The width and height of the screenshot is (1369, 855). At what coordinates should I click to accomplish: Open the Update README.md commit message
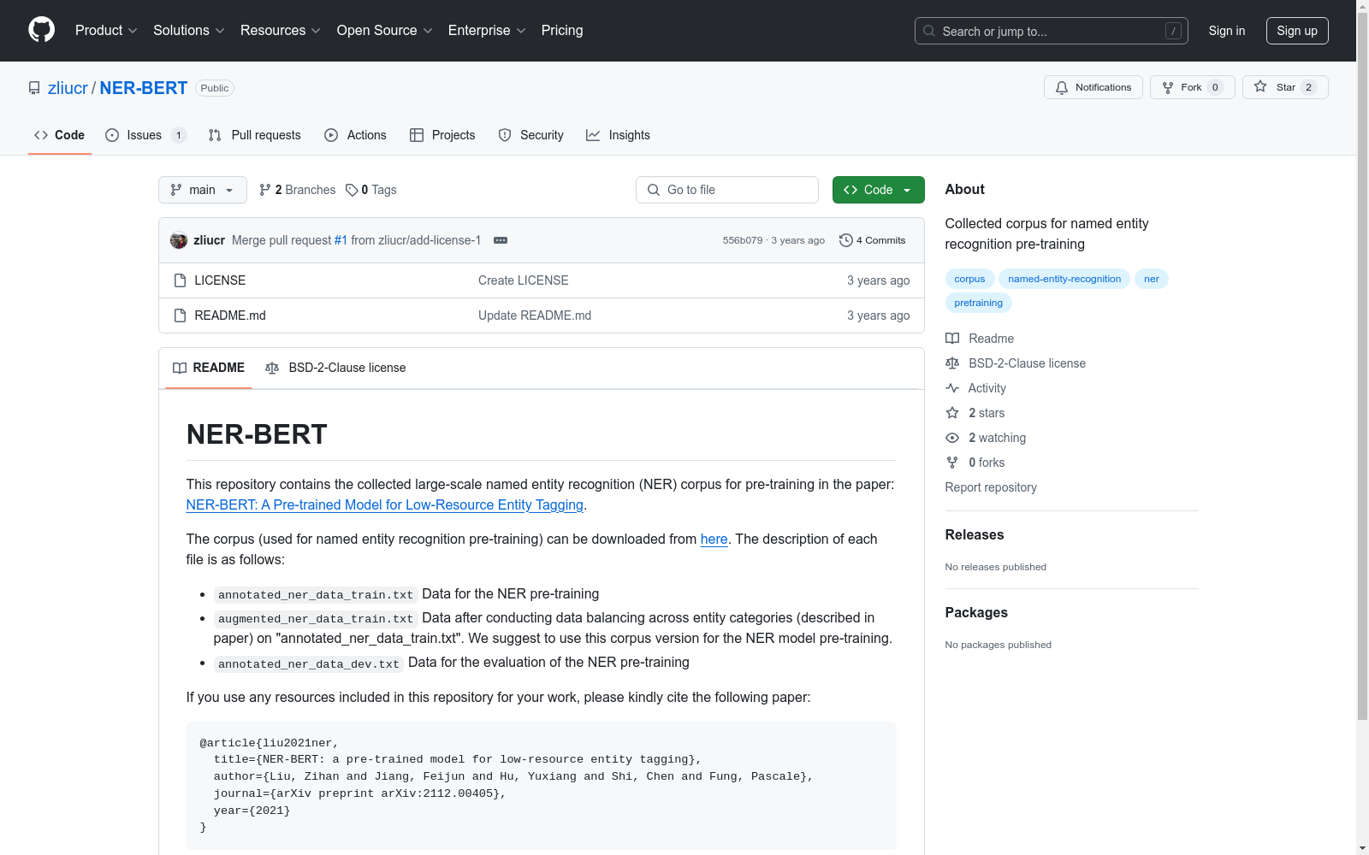pyautogui.click(x=535, y=315)
